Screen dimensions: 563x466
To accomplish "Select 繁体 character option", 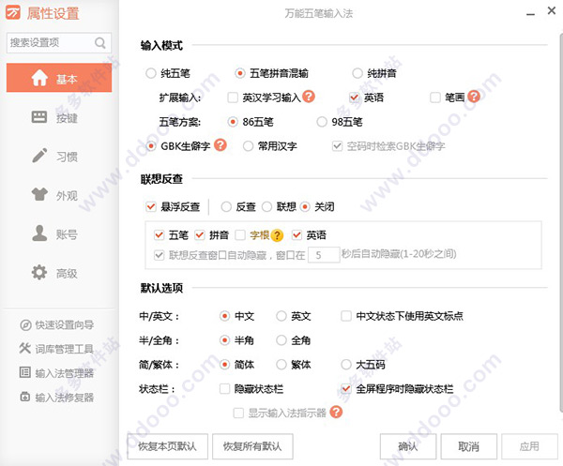I will (x=281, y=365).
